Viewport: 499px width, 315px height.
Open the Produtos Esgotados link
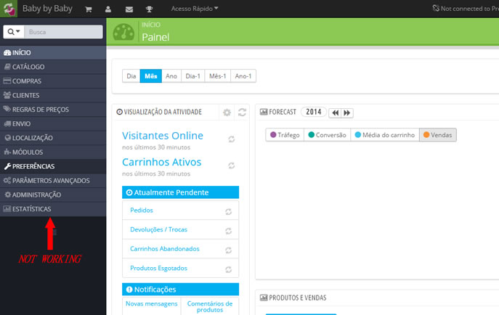(x=158, y=268)
